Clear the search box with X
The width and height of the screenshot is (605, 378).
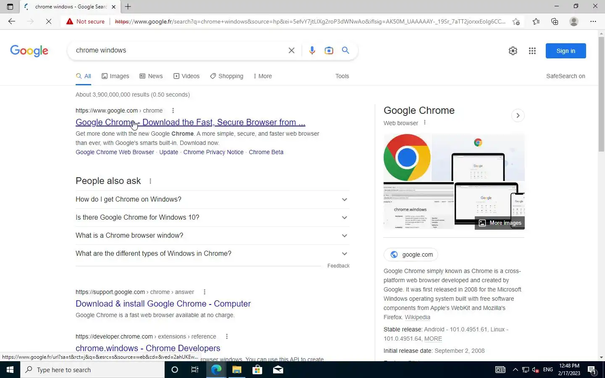click(x=291, y=50)
